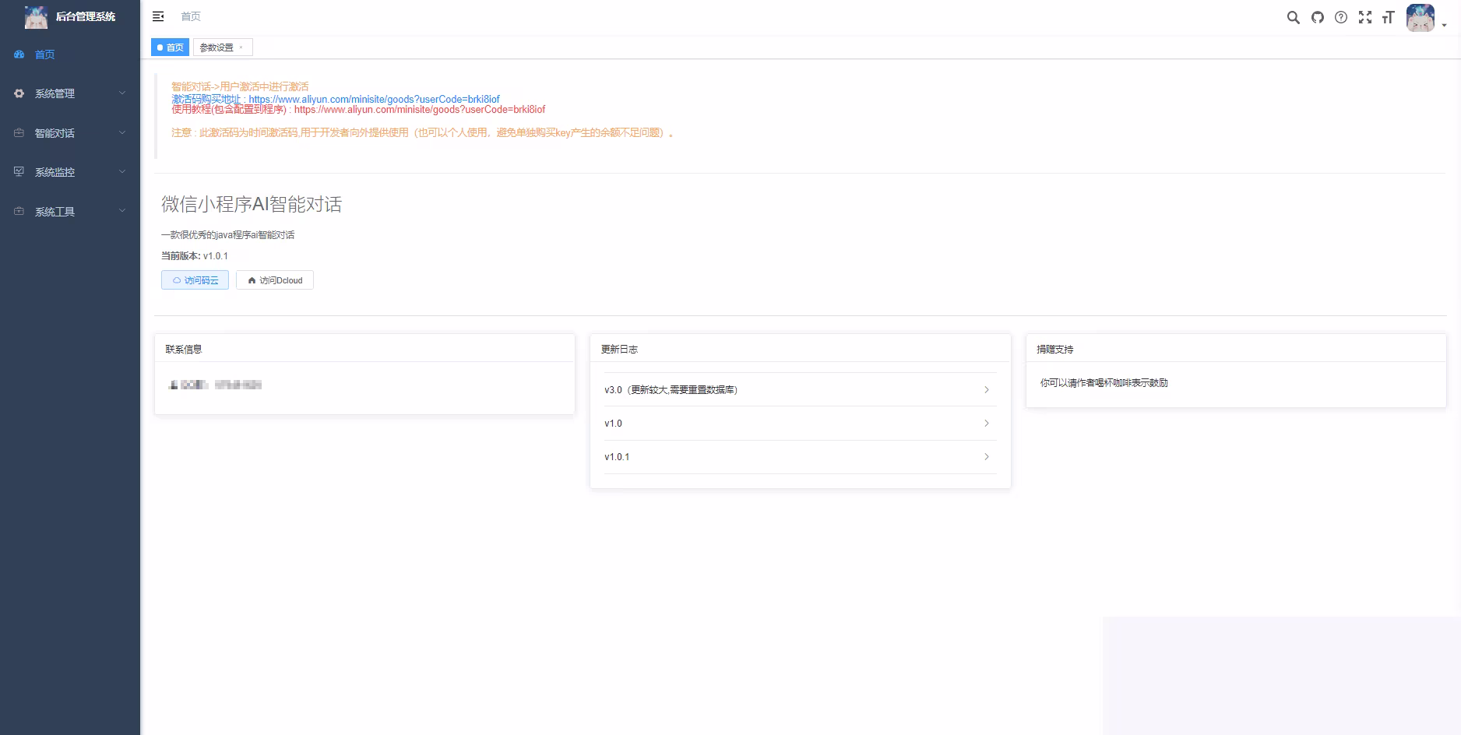Select the dashboard icon beside 首页
Screen dimensions: 1461x735
point(19,55)
